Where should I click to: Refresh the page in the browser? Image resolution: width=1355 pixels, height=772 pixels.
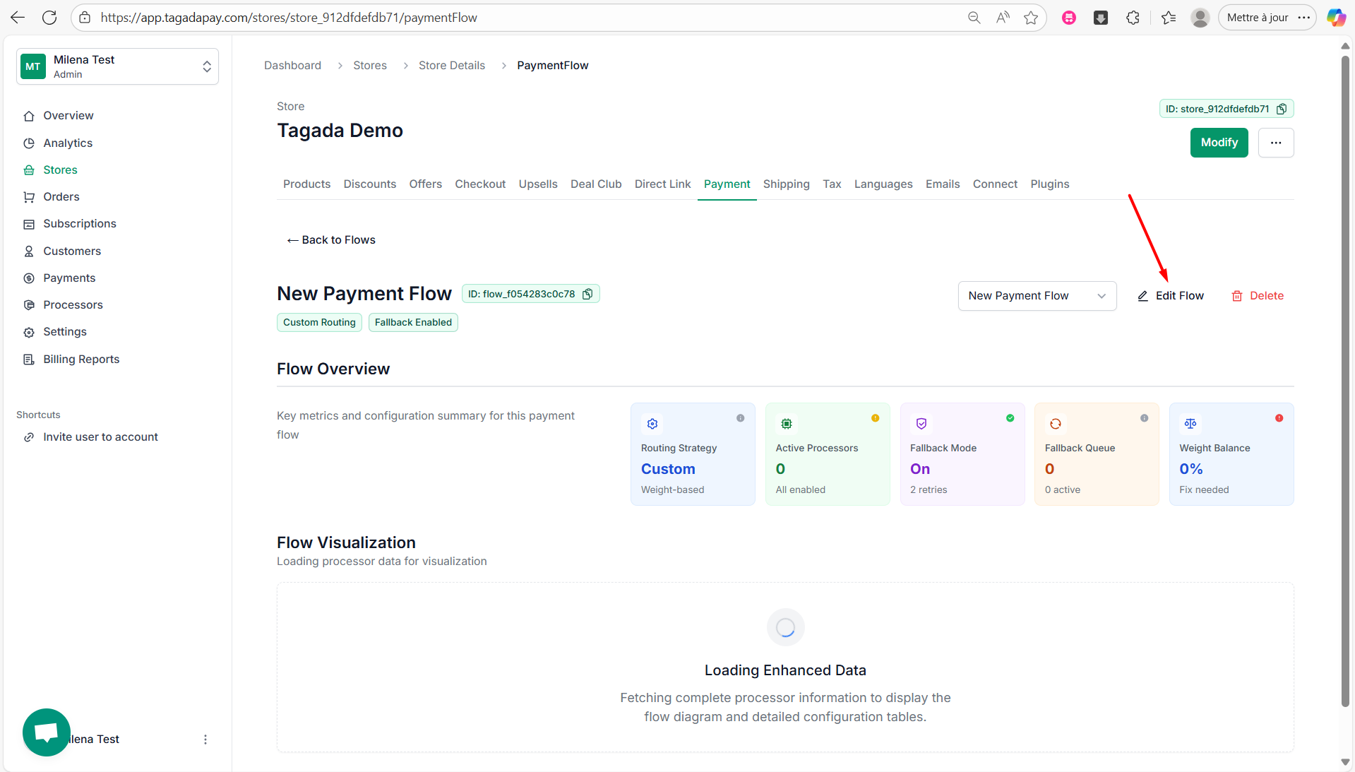click(x=49, y=18)
